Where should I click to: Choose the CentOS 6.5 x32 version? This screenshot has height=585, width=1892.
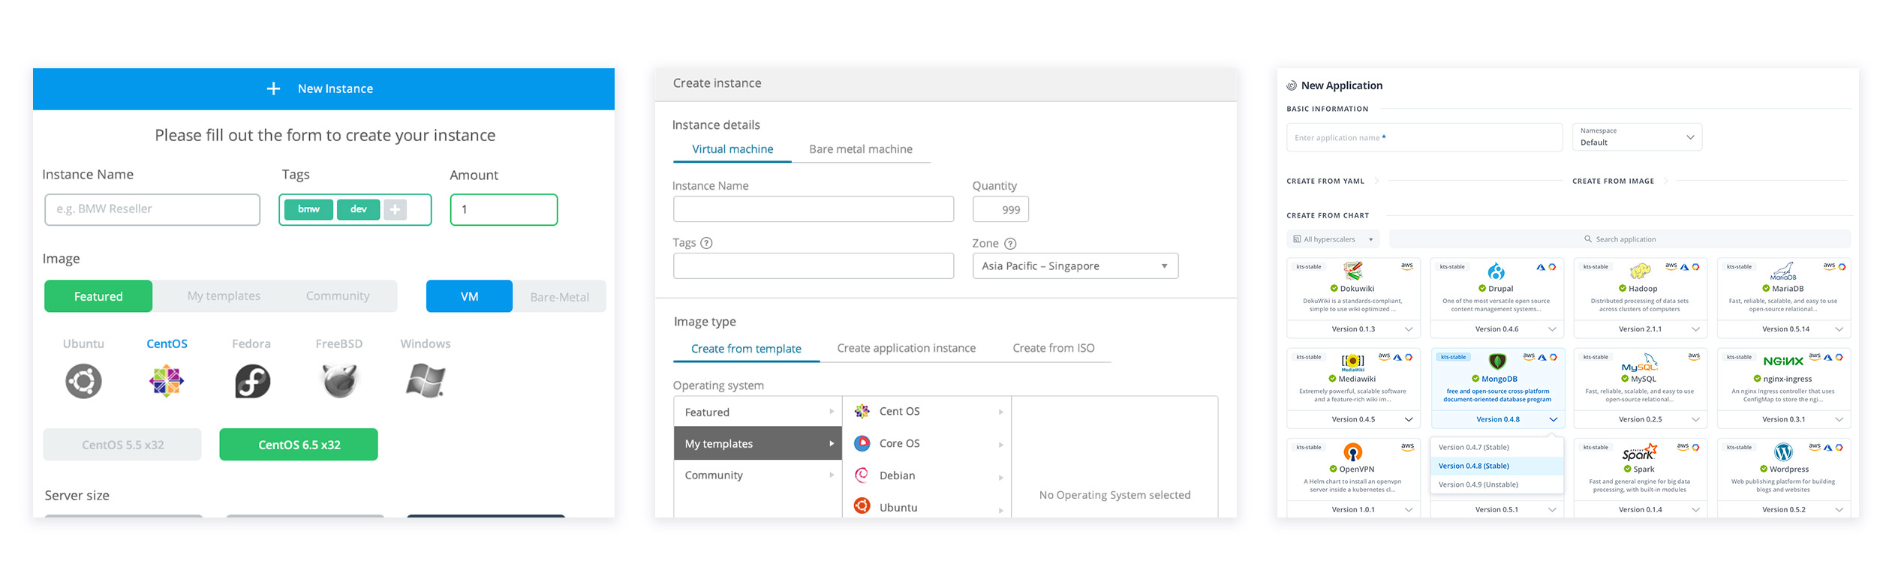click(x=299, y=445)
